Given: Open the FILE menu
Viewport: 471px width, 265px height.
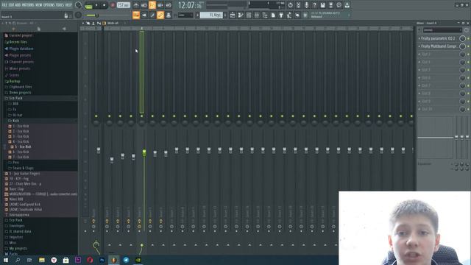Looking at the screenshot, I should click(x=4, y=5).
